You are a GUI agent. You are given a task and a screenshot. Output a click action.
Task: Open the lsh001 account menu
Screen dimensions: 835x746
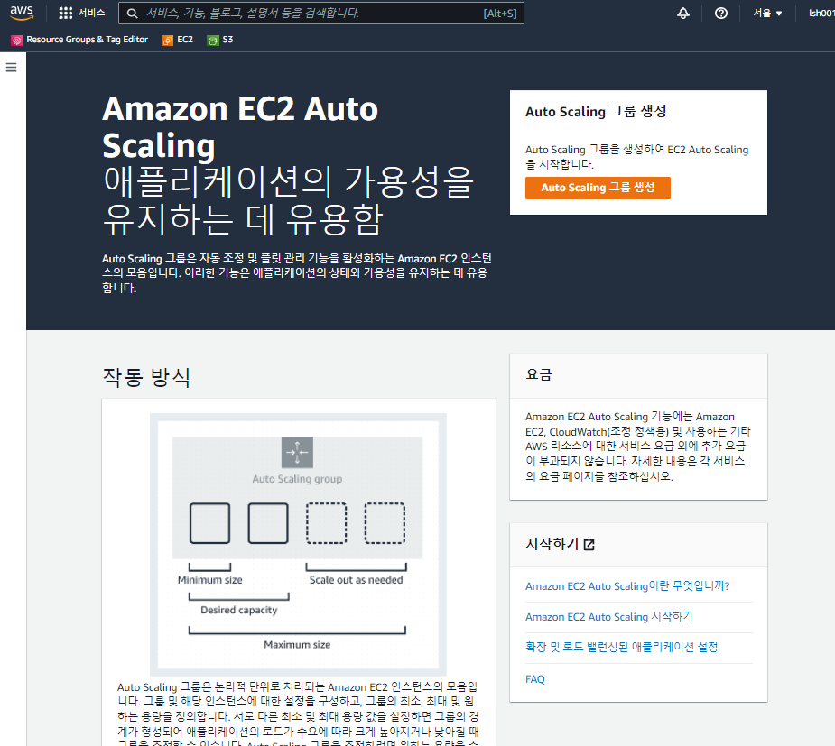(821, 14)
